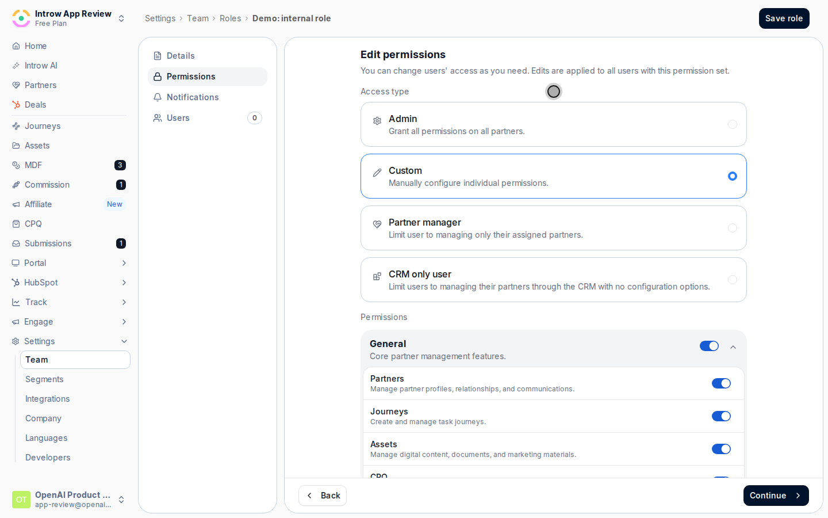Click the Partners heart icon
Screen dimensions: 828x518
16,85
